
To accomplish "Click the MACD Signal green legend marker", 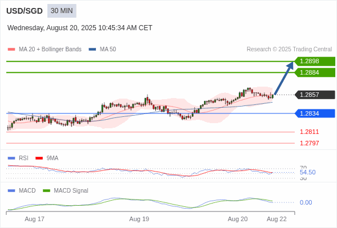I will [x=46, y=191].
